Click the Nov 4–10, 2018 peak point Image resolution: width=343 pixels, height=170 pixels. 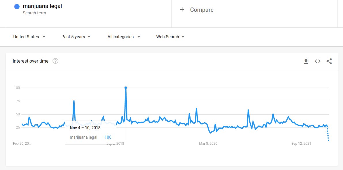[126, 88]
